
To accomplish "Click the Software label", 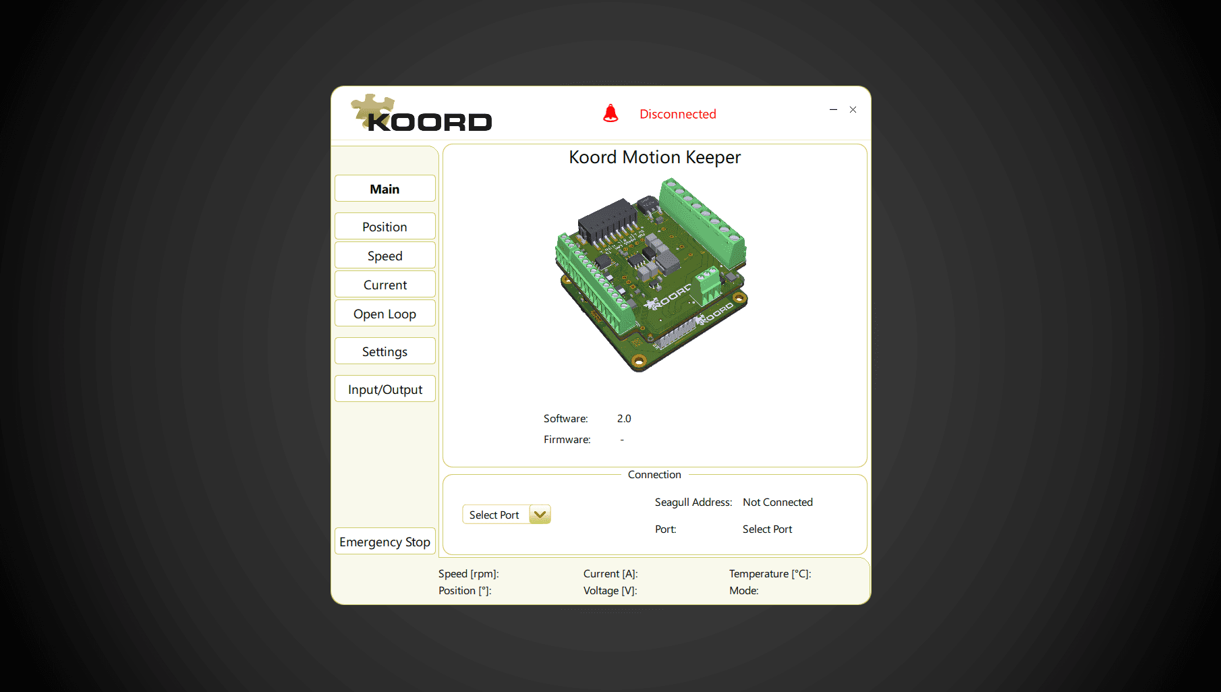I will click(566, 419).
